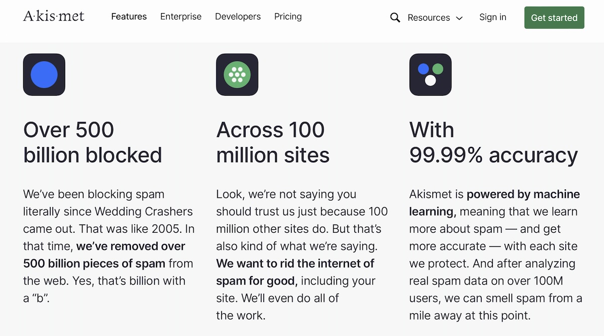Screen dimensions: 604x336
Task: Click the 'Across 100 million sites' heading
Action: [x=273, y=143]
